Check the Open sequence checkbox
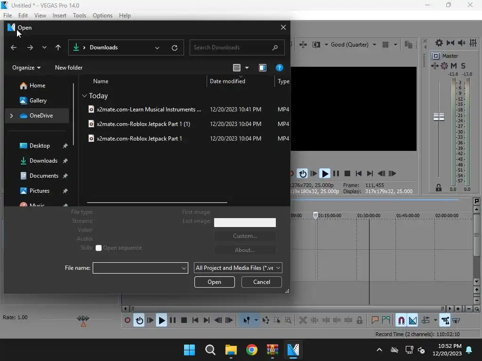 tap(98, 248)
